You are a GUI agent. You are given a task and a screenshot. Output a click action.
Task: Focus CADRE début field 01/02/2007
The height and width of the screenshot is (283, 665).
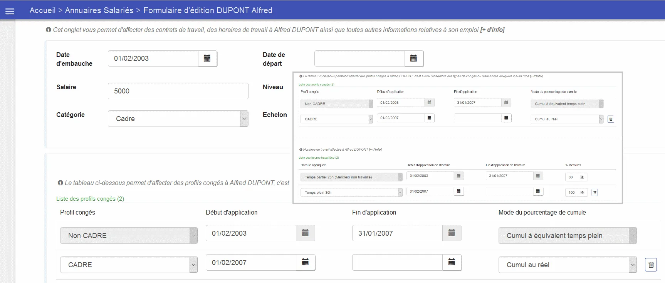coord(251,262)
